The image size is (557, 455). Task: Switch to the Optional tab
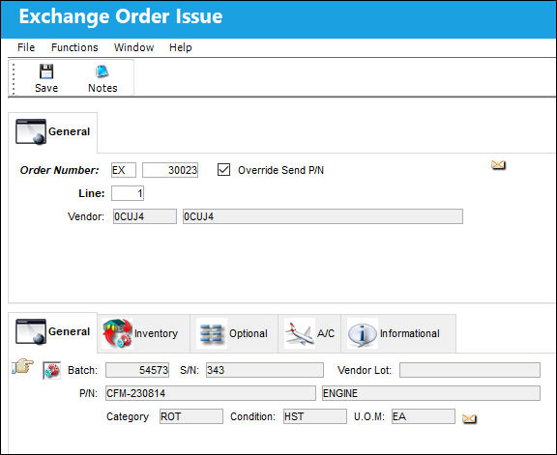coord(234,333)
